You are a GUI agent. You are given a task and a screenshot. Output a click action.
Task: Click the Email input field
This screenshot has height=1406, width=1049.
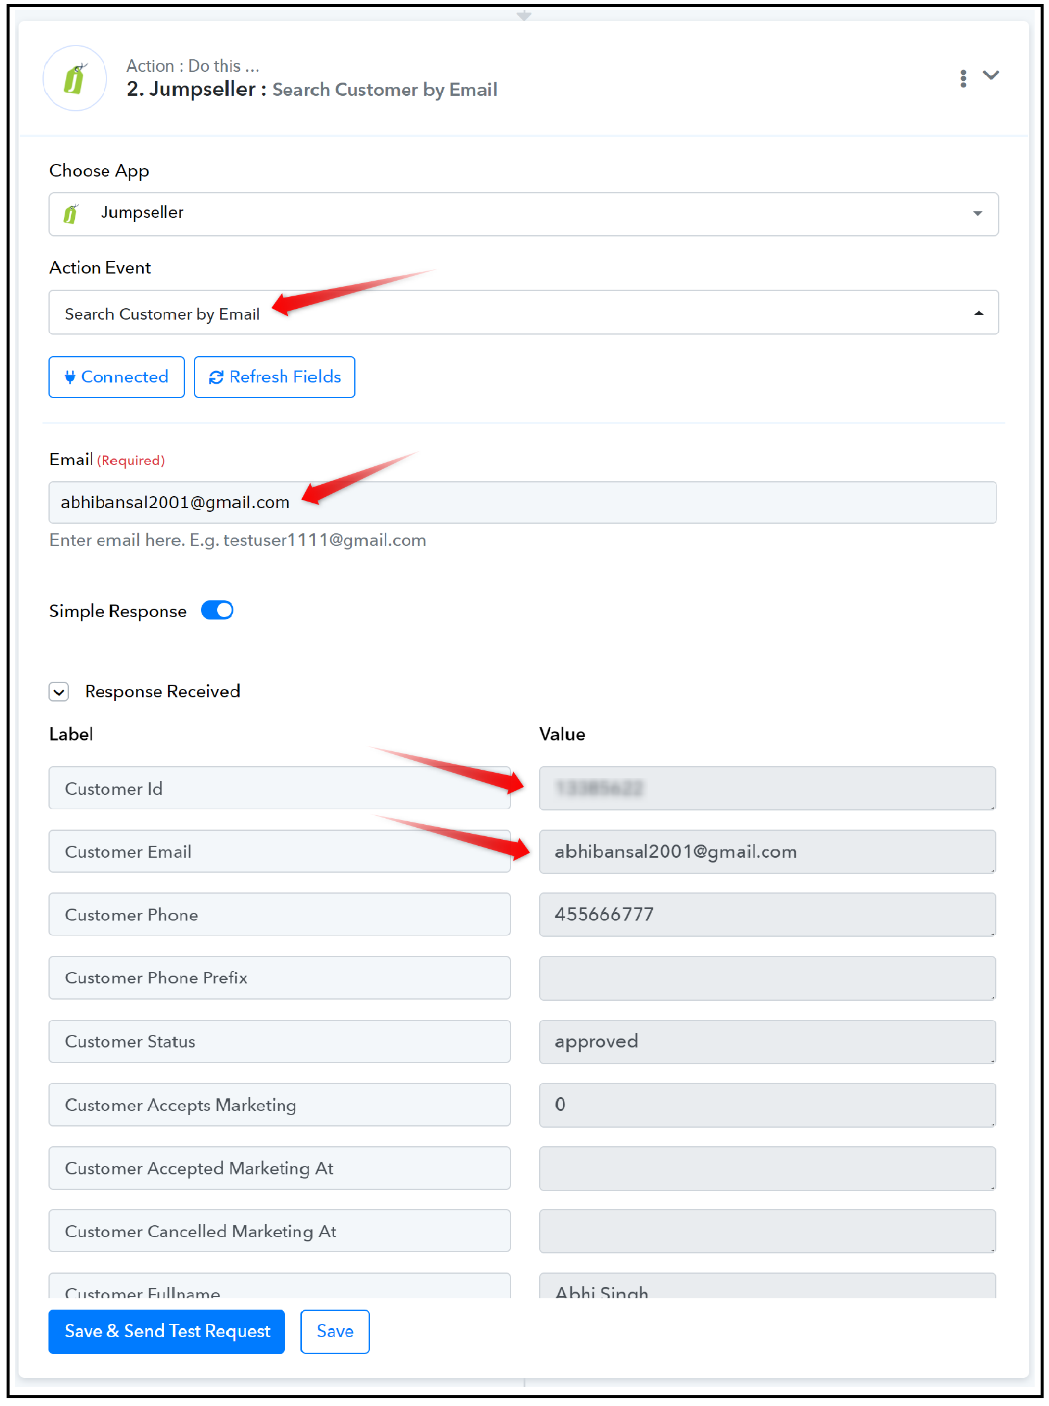tap(522, 502)
